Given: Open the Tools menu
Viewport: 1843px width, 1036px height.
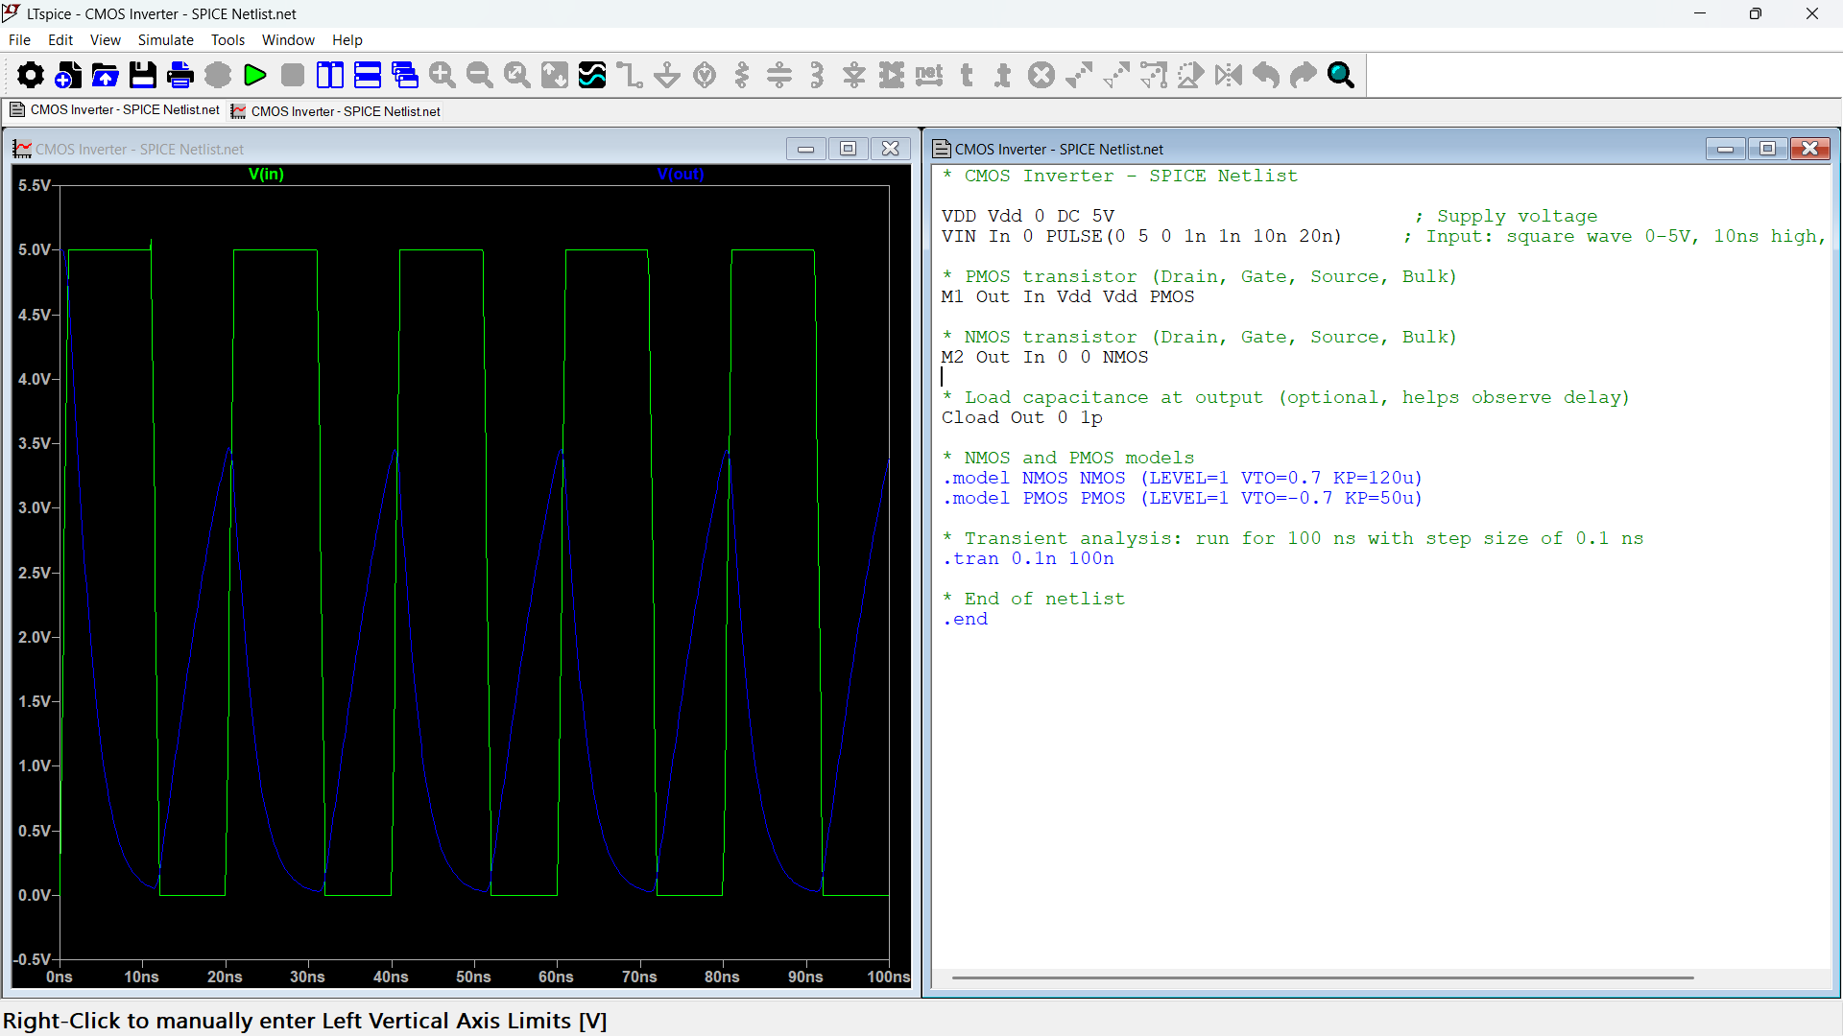Looking at the screenshot, I should tap(227, 40).
